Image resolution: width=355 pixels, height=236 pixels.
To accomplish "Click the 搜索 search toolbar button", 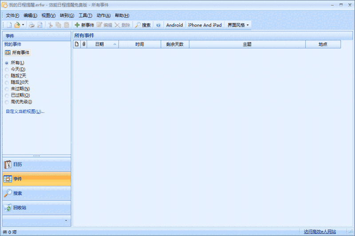I will point(143,25).
